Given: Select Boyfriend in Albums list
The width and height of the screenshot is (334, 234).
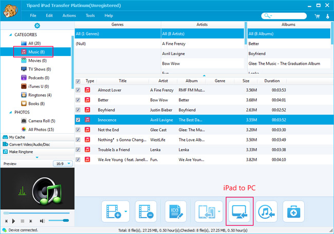Looking at the screenshot, I should (289, 53).
